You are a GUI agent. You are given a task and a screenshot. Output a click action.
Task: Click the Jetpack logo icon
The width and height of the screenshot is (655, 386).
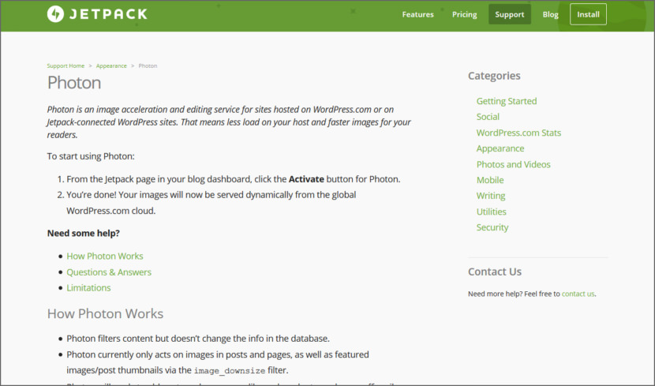click(x=56, y=14)
